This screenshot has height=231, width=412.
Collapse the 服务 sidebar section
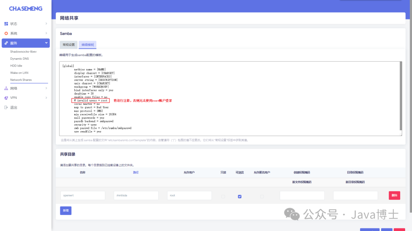(25, 43)
